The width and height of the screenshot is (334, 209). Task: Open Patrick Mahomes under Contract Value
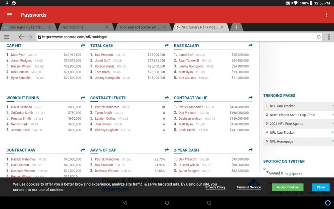[191, 107]
